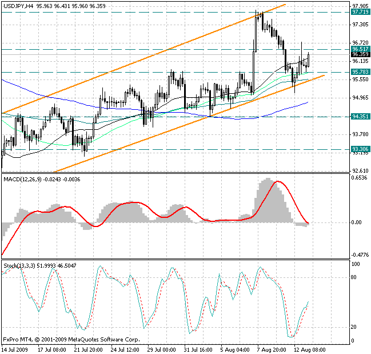Click the 96.720 price axis value
Viewport: 371px width, 354px height.
[360, 42]
